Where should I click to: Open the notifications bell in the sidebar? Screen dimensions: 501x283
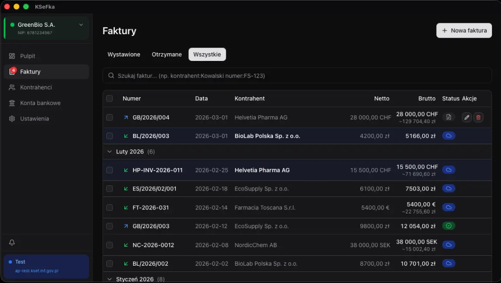(12, 243)
